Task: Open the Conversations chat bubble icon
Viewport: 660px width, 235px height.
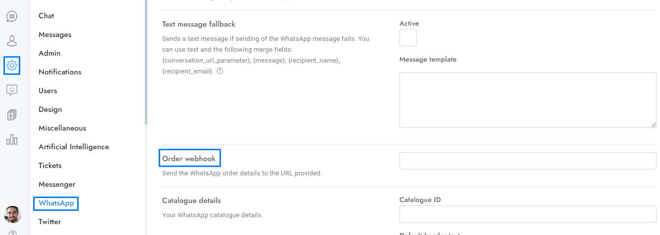Action: coord(12,16)
